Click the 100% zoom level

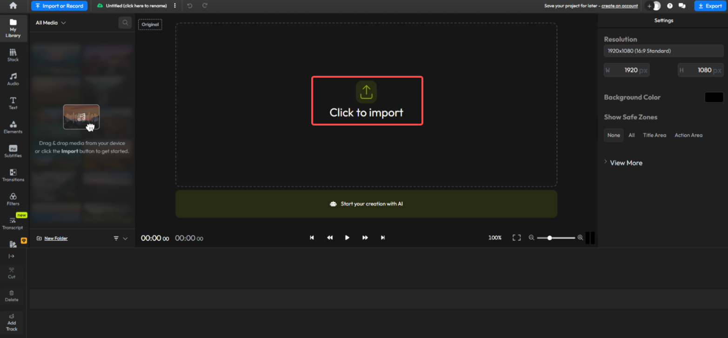(x=495, y=238)
